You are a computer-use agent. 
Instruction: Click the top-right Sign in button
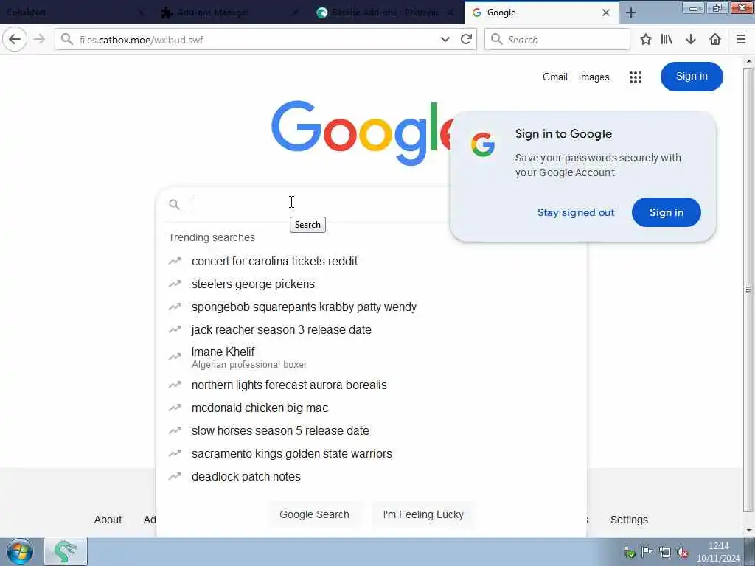692,76
